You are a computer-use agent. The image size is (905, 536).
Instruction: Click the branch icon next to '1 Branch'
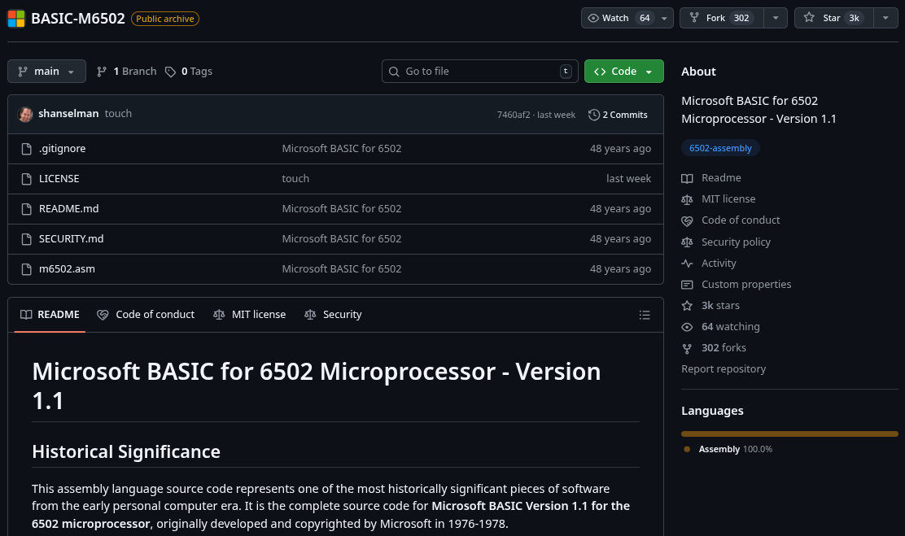point(101,71)
